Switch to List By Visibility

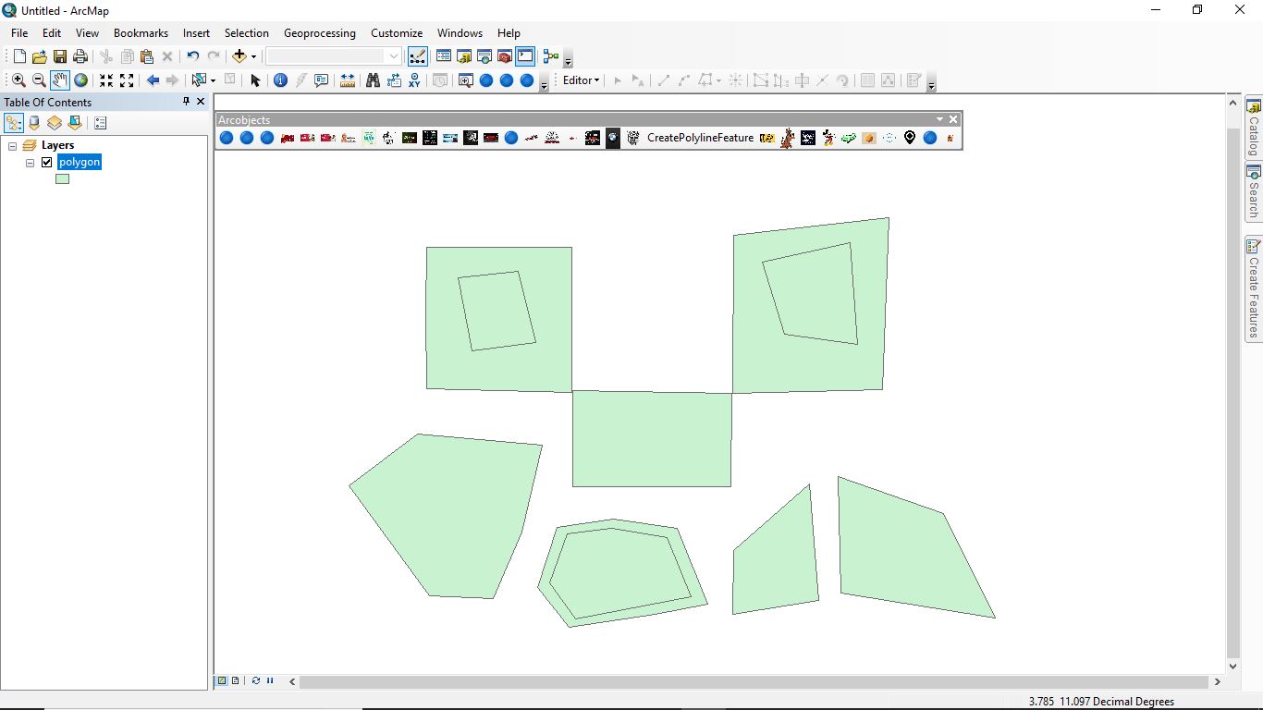pyautogui.click(x=55, y=122)
